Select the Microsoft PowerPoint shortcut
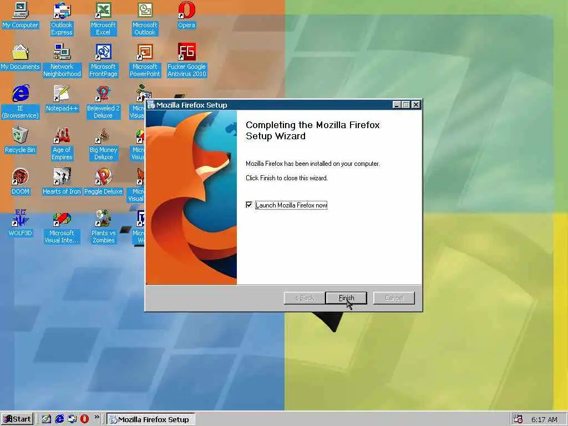 [145, 60]
